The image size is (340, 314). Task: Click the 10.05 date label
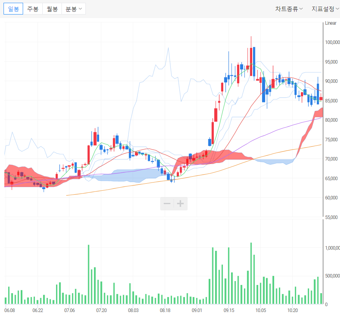tap(260, 310)
